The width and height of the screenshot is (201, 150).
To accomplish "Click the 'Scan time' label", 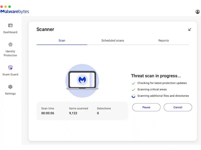I will pyautogui.click(x=48, y=109).
